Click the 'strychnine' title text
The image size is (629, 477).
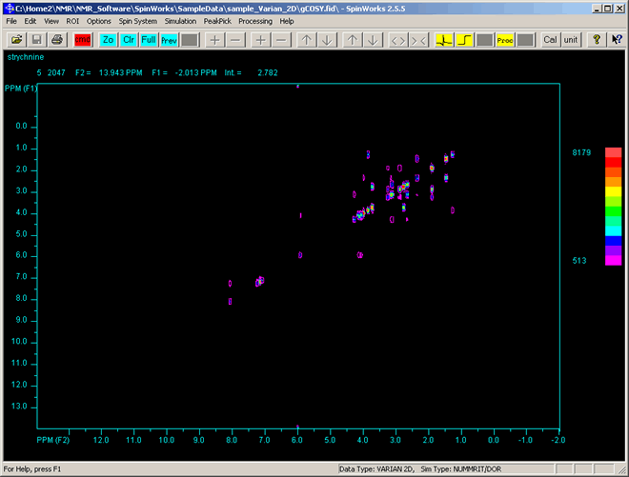(x=26, y=57)
